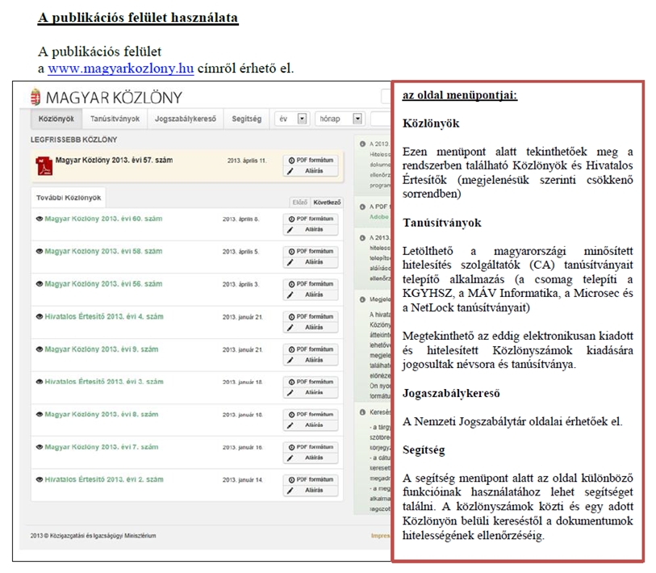Select the További Közlönyök tab
This screenshot has height=573, width=656.
click(x=68, y=197)
